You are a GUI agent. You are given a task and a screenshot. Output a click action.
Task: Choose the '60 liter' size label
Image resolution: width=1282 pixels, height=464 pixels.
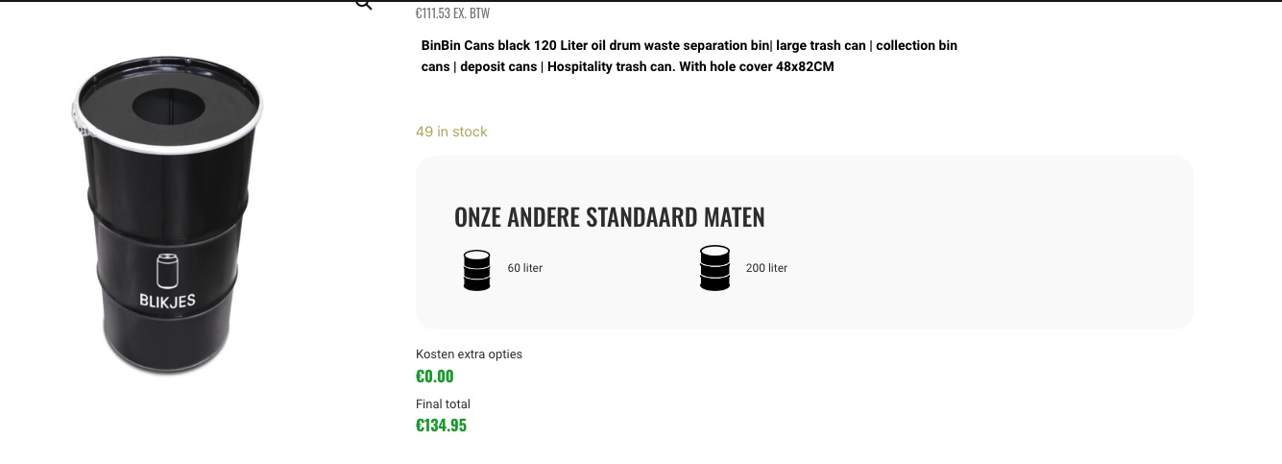tap(525, 268)
